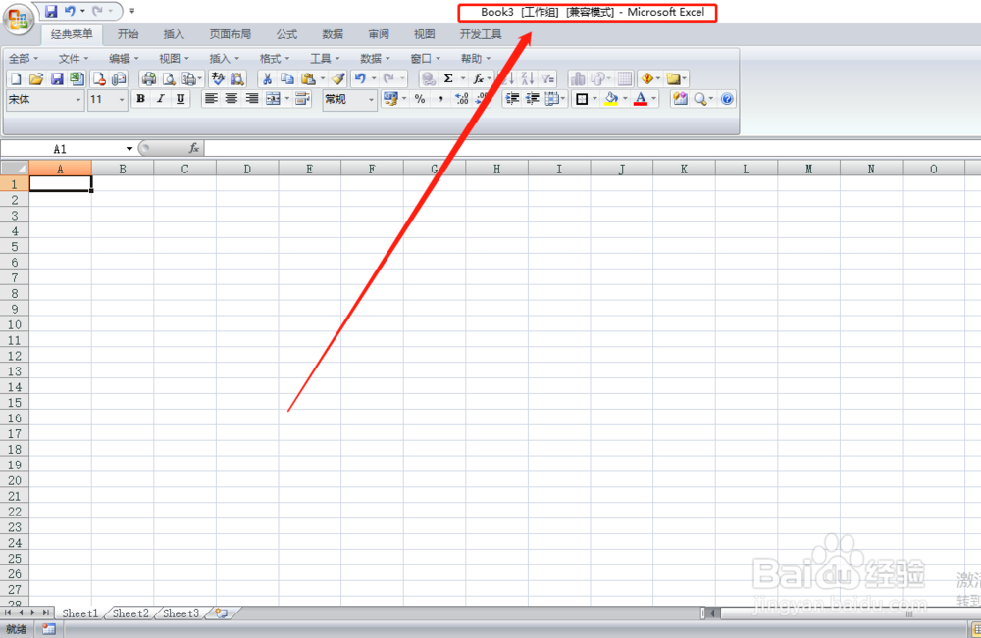Open Font Color dropdown arrow

(x=653, y=99)
